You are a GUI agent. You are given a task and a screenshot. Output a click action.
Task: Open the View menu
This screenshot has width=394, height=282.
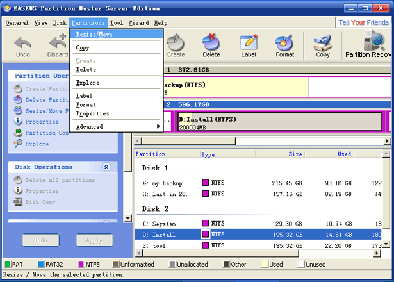tap(41, 23)
